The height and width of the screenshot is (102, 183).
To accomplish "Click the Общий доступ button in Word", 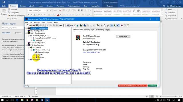I will [x=174, y=6].
